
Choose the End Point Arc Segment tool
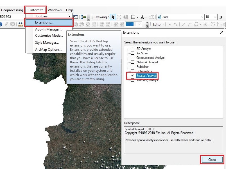(190, 24)
